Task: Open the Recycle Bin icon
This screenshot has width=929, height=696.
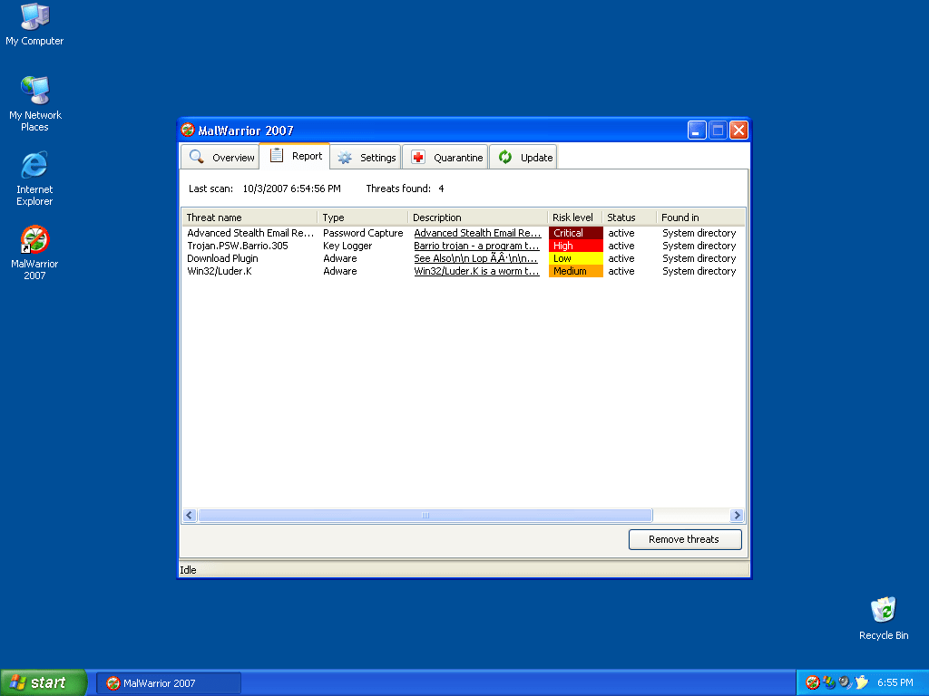Action: coord(883,611)
